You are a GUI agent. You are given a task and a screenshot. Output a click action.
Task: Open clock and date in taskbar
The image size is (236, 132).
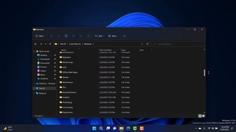225,128
